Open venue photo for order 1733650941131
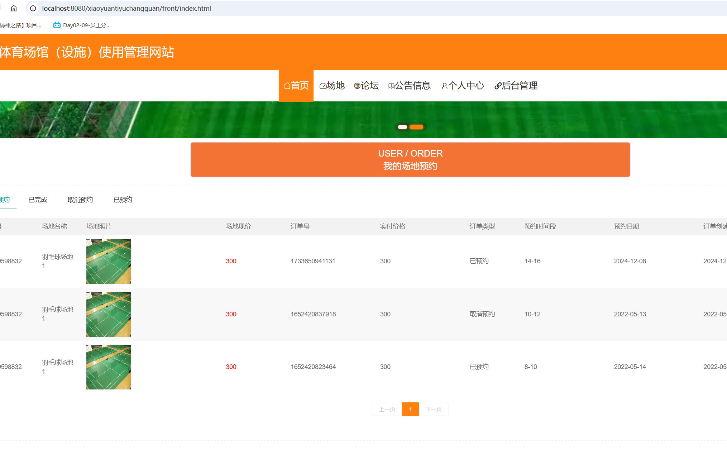The width and height of the screenshot is (727, 469). (109, 261)
